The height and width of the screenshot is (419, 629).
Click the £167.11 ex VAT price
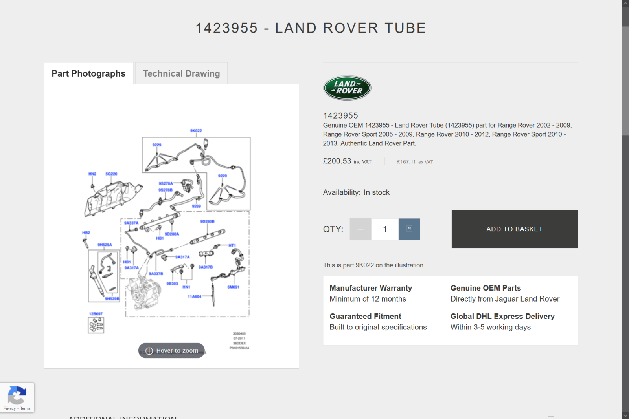[415, 162]
